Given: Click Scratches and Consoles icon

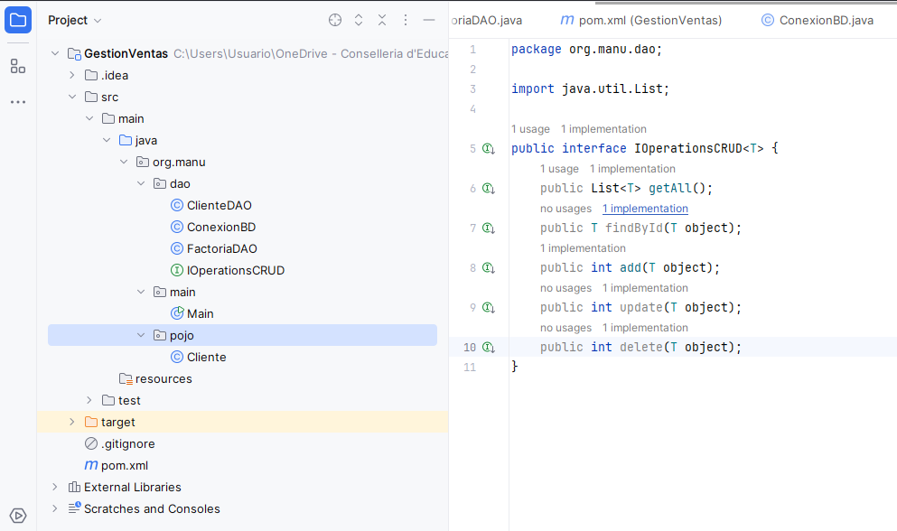Looking at the screenshot, I should pyautogui.click(x=74, y=508).
